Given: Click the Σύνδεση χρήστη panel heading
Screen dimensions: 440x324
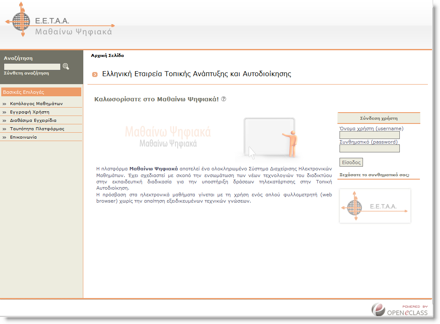Looking at the screenshot, I should tap(379, 118).
